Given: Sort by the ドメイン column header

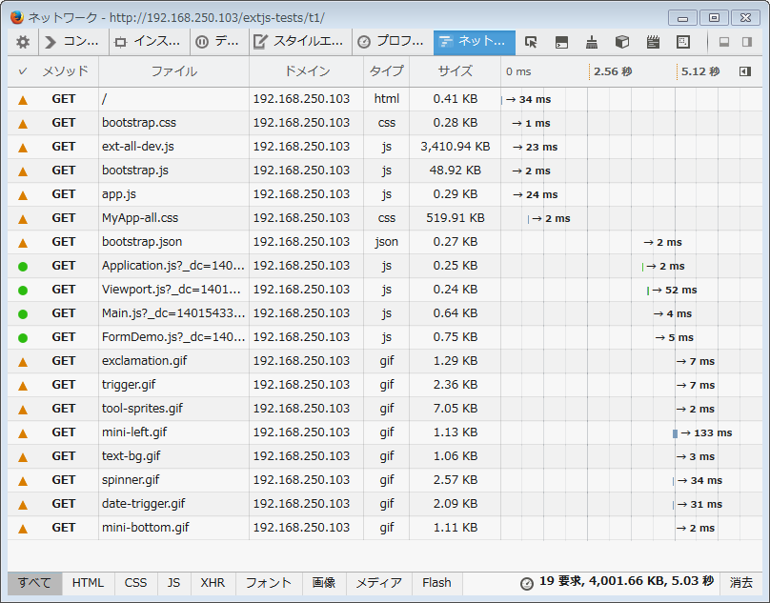Looking at the screenshot, I should 307,71.
